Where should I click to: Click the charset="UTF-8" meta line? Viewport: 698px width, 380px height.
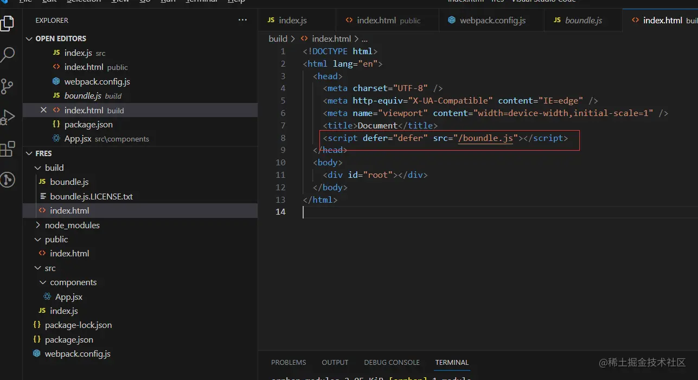pos(383,88)
